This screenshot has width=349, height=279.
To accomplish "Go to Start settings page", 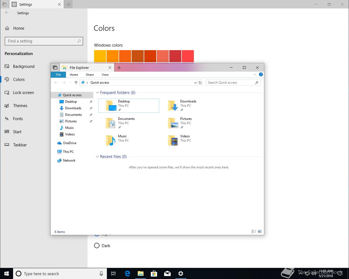I will tap(44, 132).
